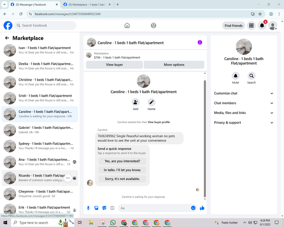
Task: Open conversation info purple icon
Action: click(x=200, y=43)
